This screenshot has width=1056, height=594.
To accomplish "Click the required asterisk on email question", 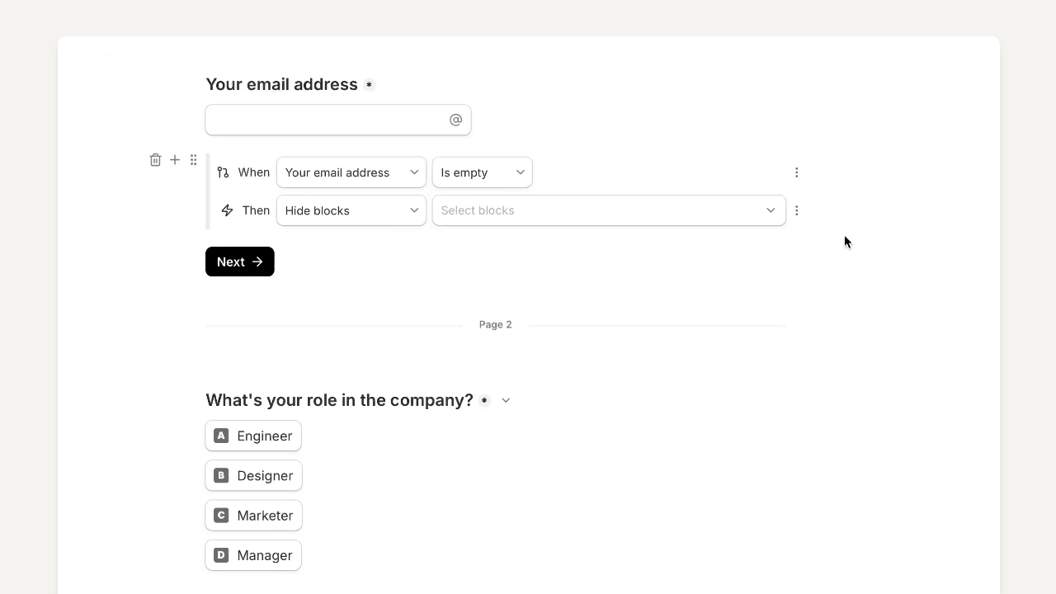I will click(x=369, y=85).
